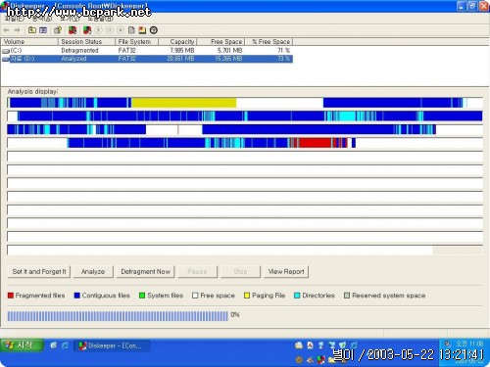490x367 pixels.
Task: Click the Back arrow in toolbar
Action: [6, 30]
